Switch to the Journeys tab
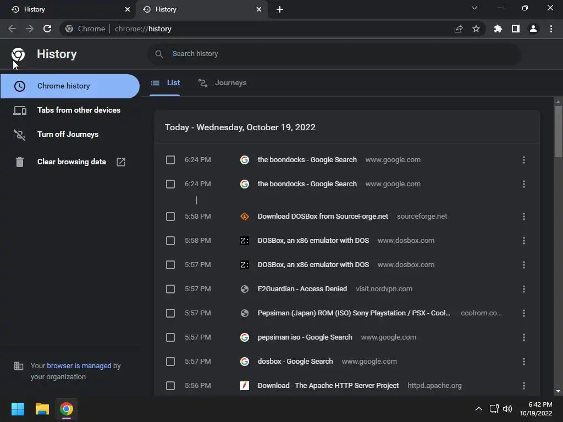The width and height of the screenshot is (563, 422). coord(222,83)
